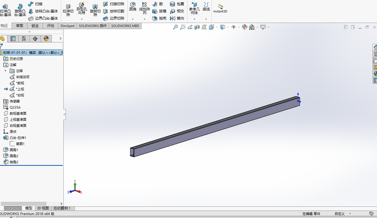Click the feature tree filter funnel
Image resolution: width=377 pixels, height=218 pixels.
click(1, 46)
